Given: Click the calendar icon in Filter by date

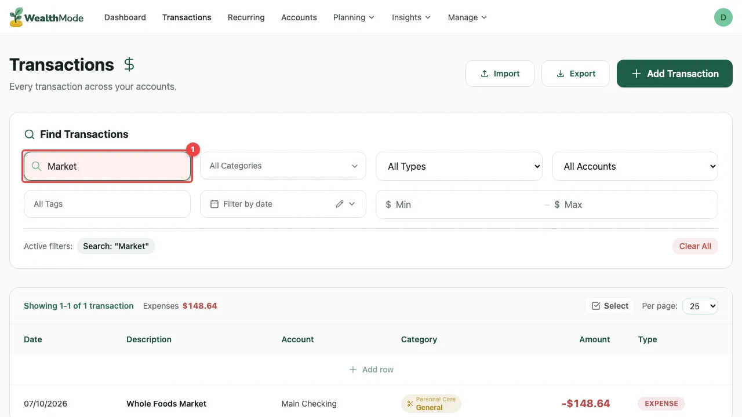Looking at the screenshot, I should [214, 204].
